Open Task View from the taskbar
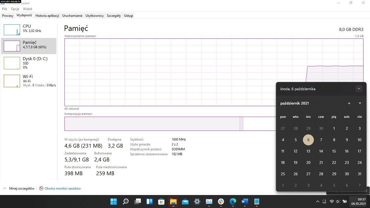370x208 pixels. click(138, 201)
